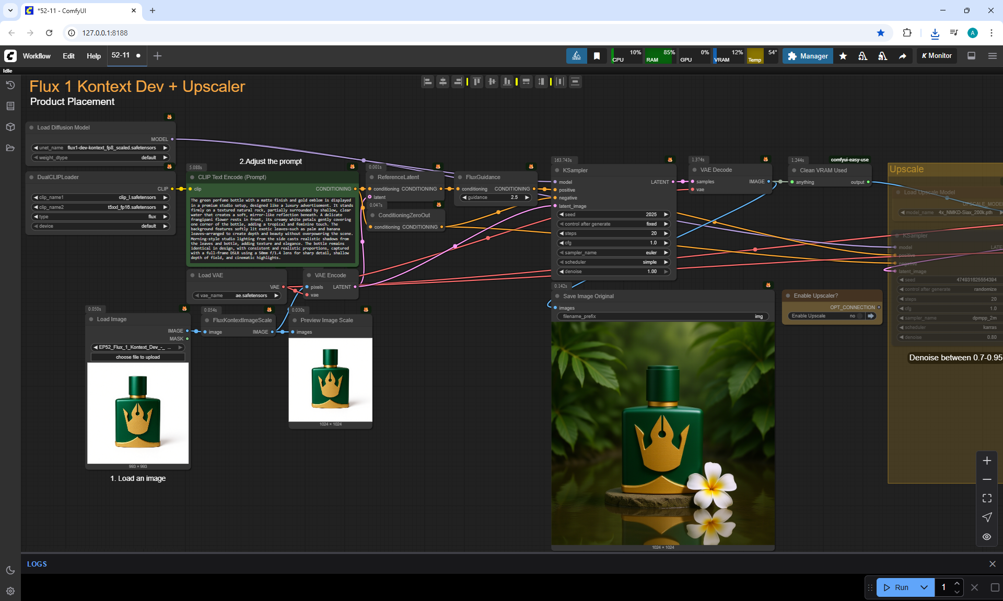Click the align left nodes icon
The width and height of the screenshot is (1003, 601).
click(x=428, y=81)
